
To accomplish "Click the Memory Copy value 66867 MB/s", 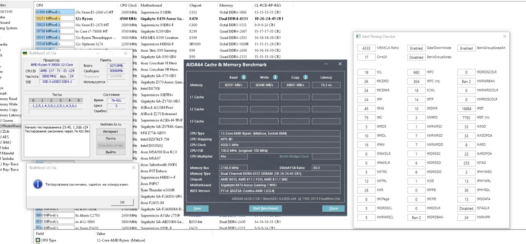I will coord(295,85).
